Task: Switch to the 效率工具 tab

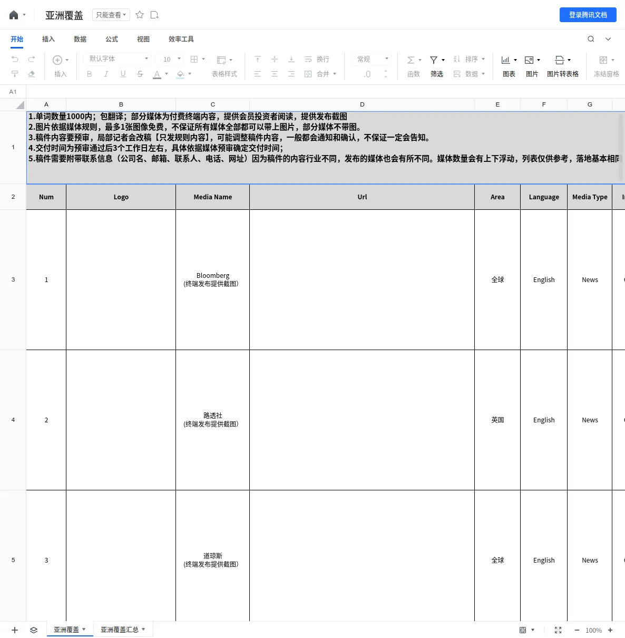Action: [x=181, y=39]
